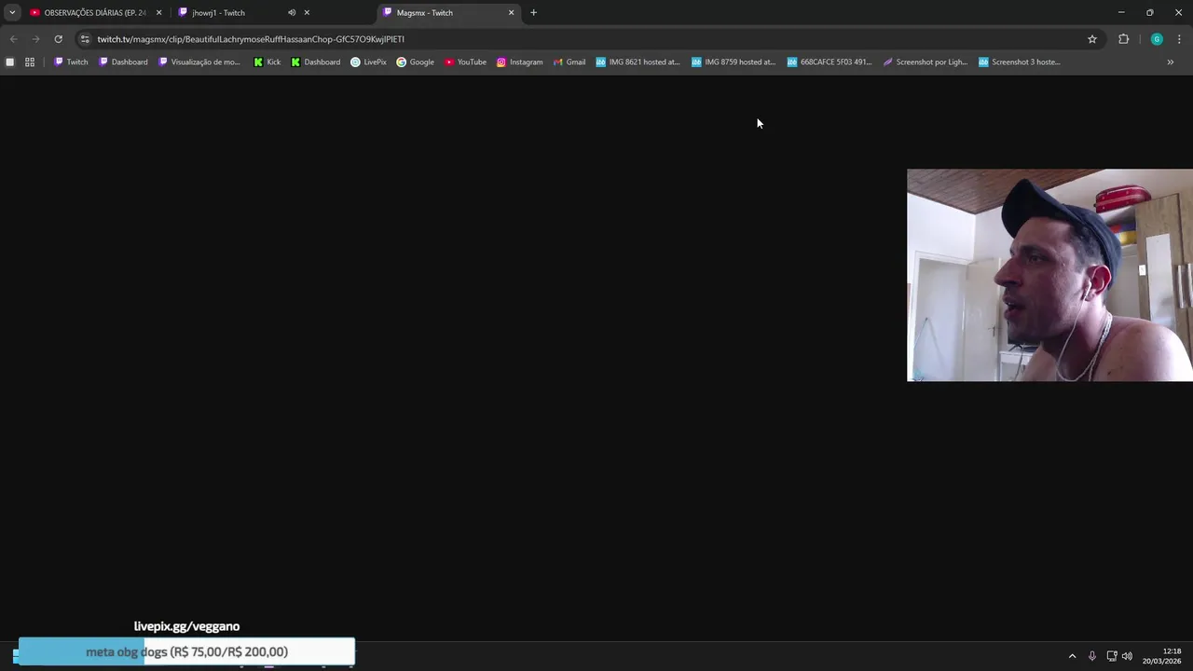Open the microphone icon in system tray
The image size is (1193, 671).
[1092, 656]
